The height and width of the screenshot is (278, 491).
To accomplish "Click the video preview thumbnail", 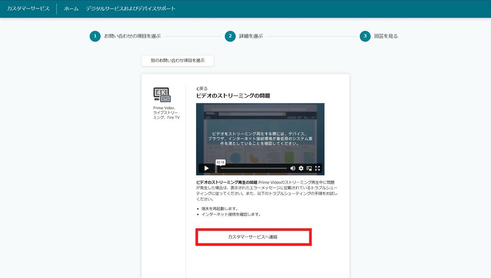I will [260, 139].
